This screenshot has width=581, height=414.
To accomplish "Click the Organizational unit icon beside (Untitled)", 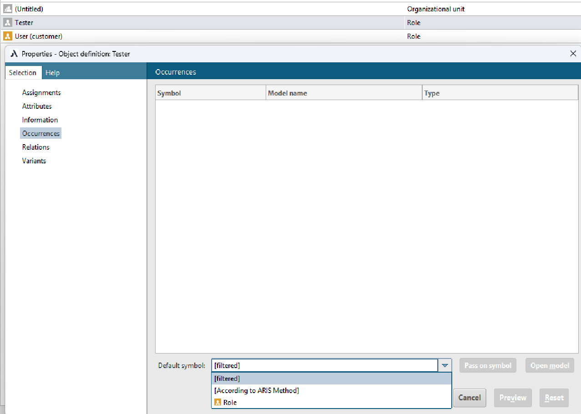I will 7,9.
